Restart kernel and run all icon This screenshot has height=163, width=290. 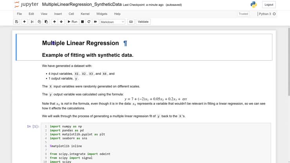coord(95,22)
